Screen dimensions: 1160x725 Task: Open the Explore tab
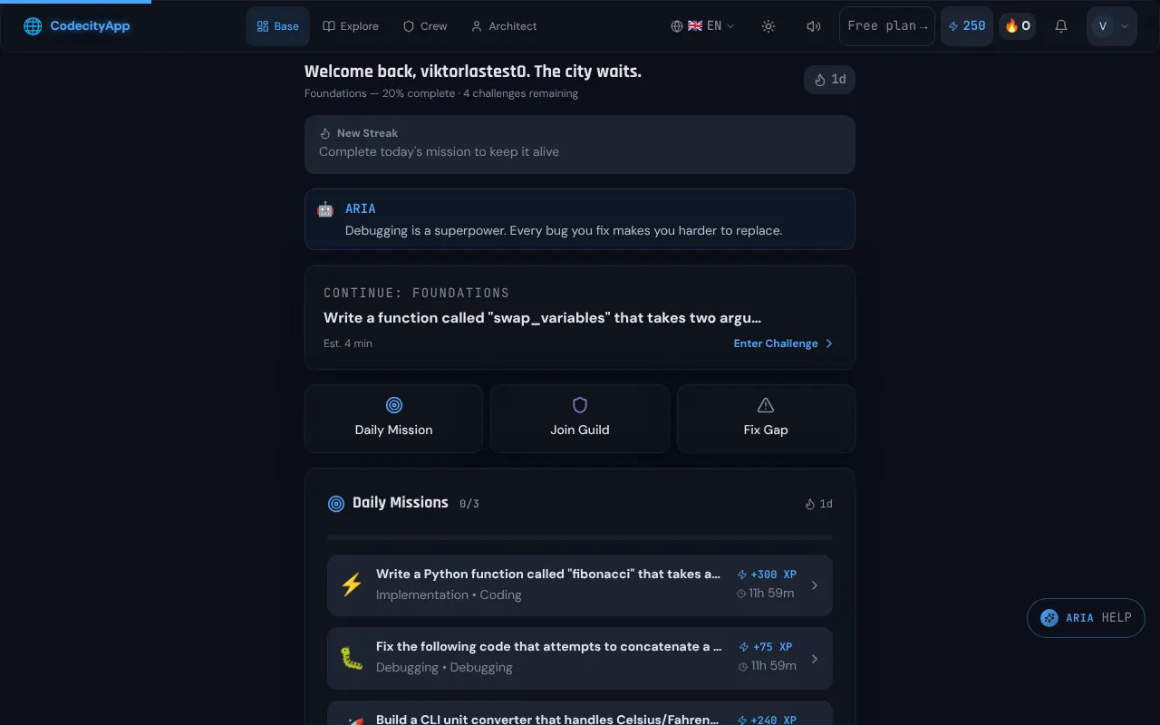pyautogui.click(x=351, y=26)
